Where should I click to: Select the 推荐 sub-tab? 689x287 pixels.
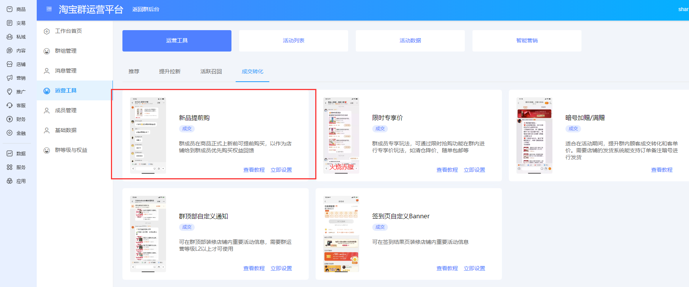tap(134, 71)
